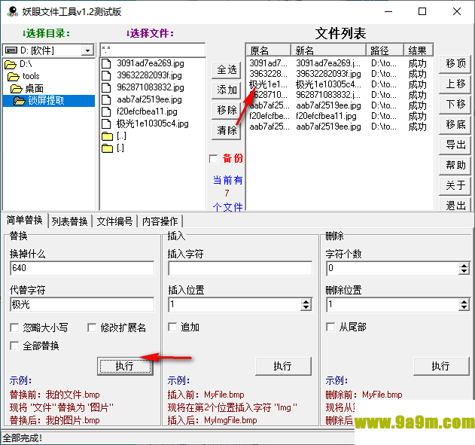
Task: Click the 新名 column header
Action: (x=328, y=50)
